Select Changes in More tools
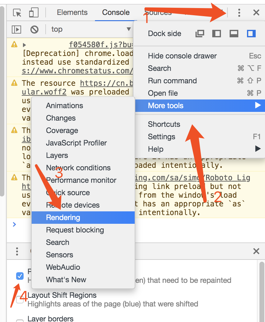The image size is (265, 322). (x=83, y=118)
